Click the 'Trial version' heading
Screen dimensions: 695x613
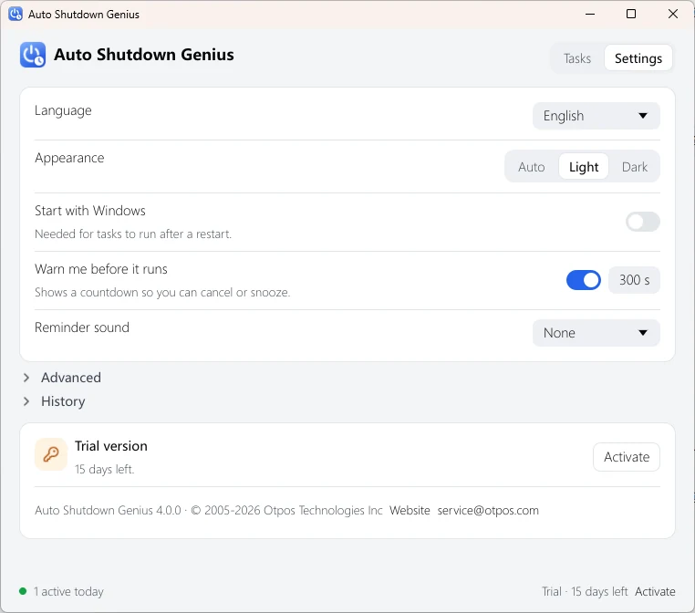pos(110,446)
